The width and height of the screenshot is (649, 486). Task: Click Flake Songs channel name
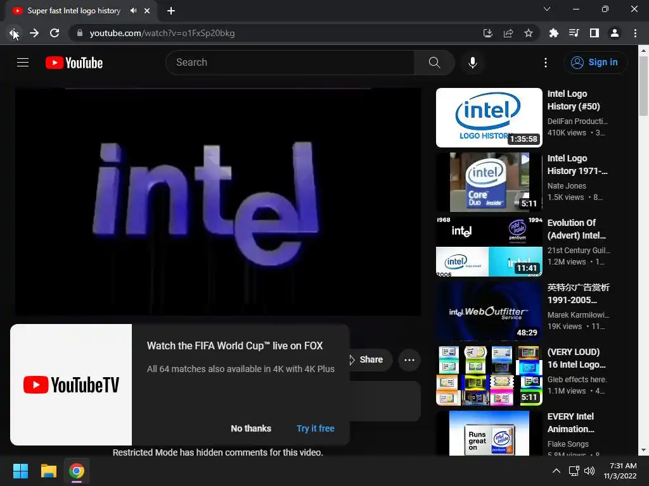pyautogui.click(x=568, y=444)
